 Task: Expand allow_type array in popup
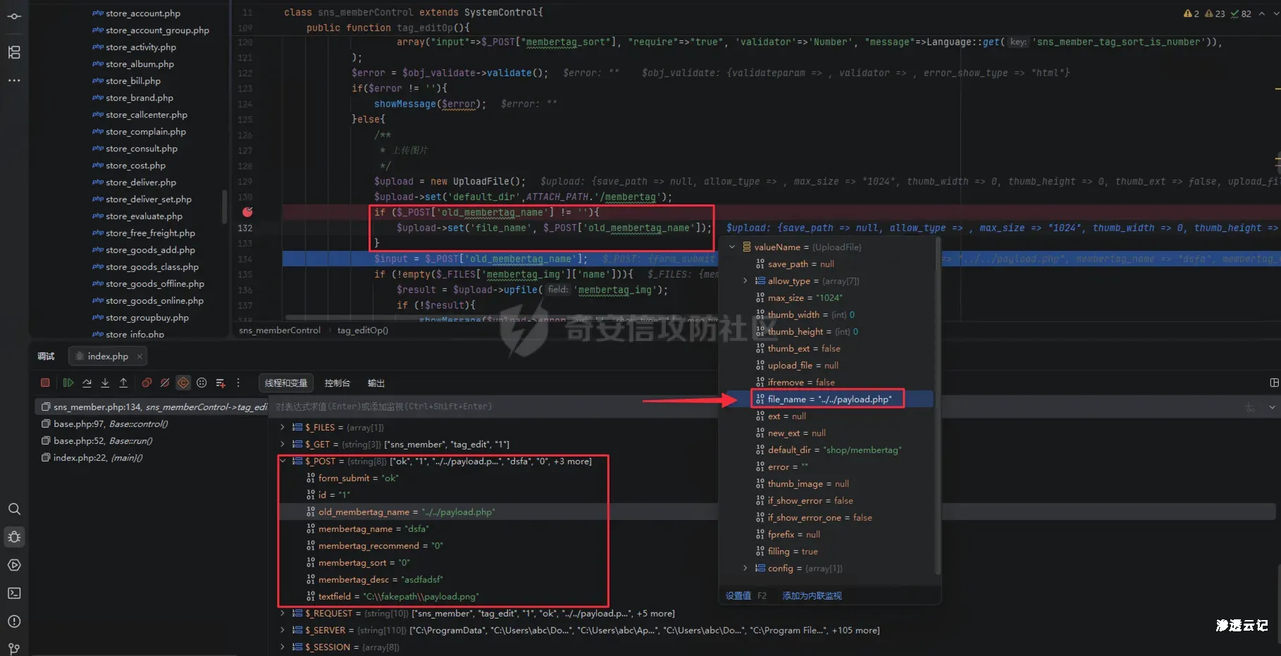pos(745,281)
